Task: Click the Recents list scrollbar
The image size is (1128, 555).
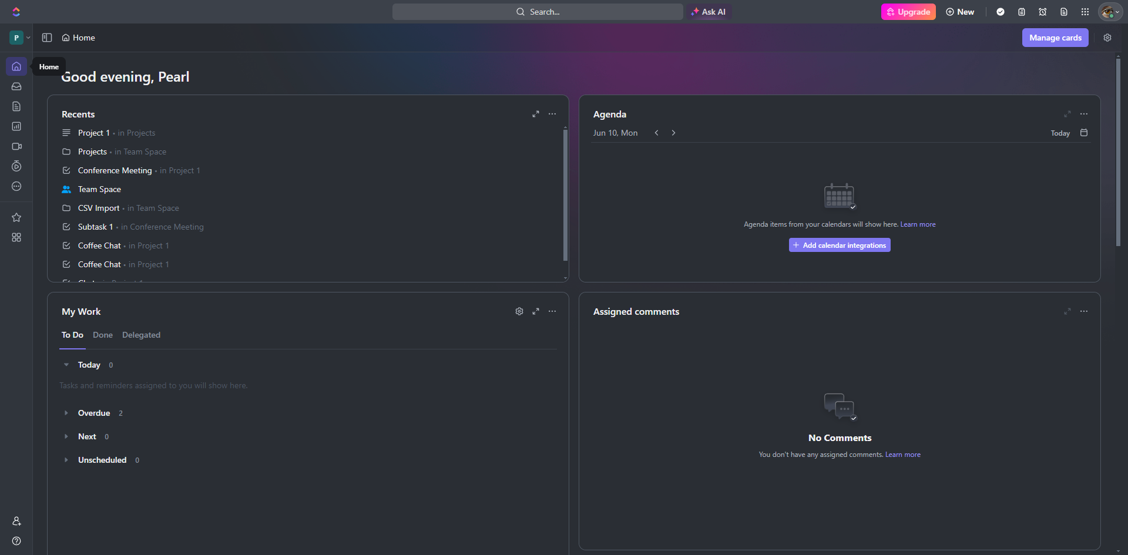Action: pos(565,194)
